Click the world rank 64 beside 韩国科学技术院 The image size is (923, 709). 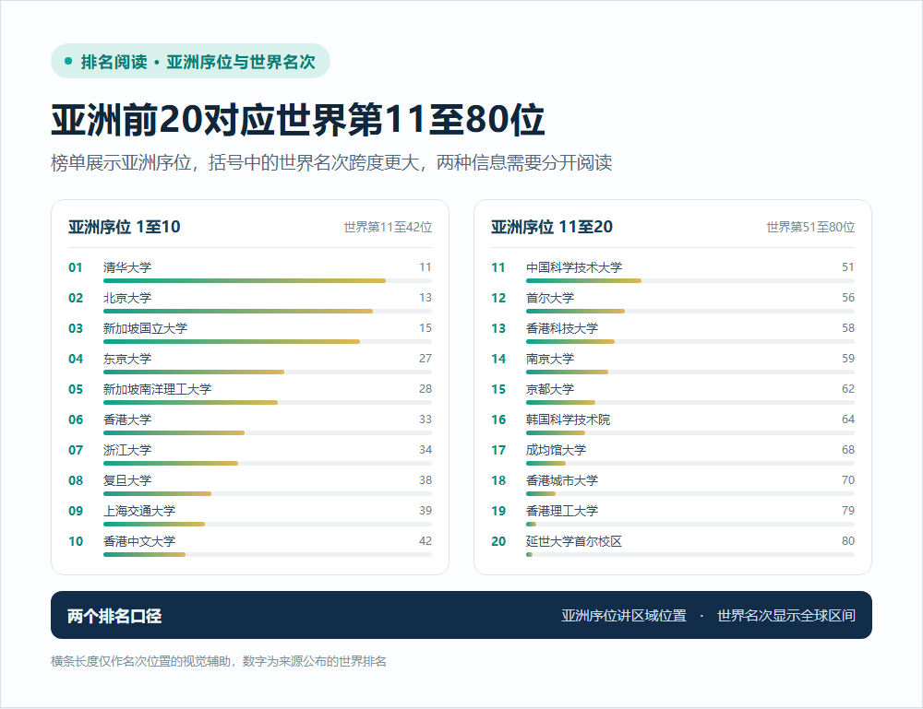[847, 419]
